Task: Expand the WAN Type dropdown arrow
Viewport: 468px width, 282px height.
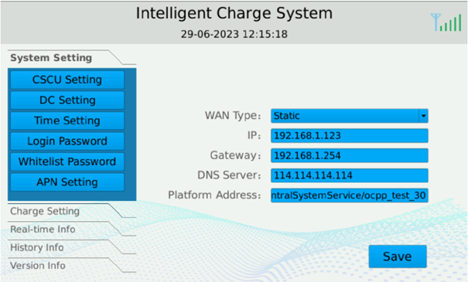Action: point(423,116)
